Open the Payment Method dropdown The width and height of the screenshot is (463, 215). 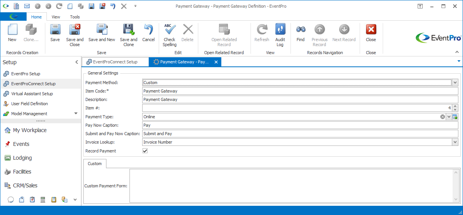(455, 83)
